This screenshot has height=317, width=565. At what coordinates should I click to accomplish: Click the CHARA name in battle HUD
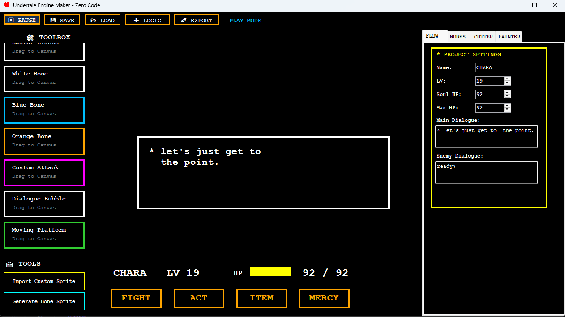point(130,273)
